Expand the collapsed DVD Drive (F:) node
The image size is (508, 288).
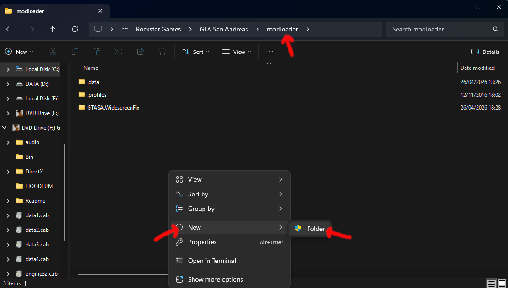8,113
